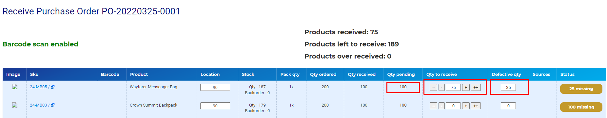
Task: Open external link icon beside 24-MB03
Action: (x=53, y=105)
